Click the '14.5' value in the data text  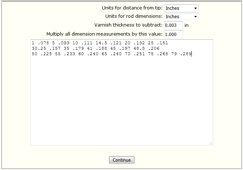point(101,43)
